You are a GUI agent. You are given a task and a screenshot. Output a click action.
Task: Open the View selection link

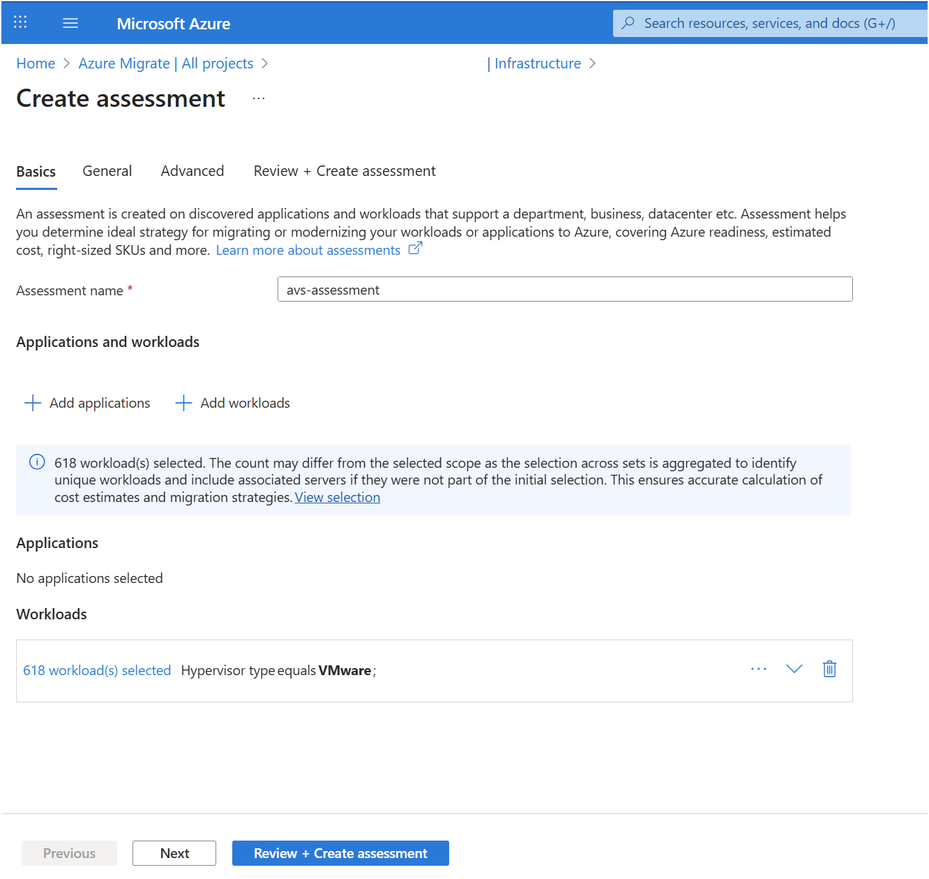click(338, 497)
